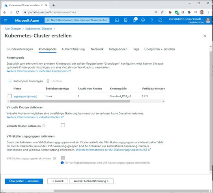The image size is (213, 193).
Task: Open Cloud Shell from the top bar
Action: pyautogui.click(x=117, y=20)
